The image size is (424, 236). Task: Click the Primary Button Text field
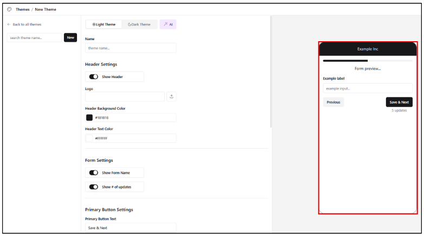[131, 228]
